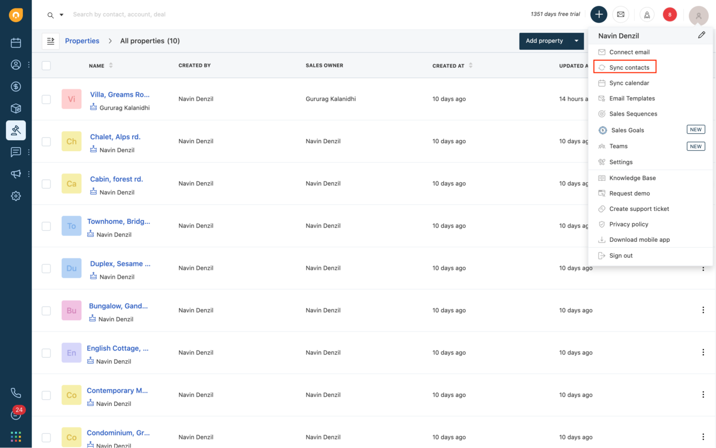This screenshot has width=716, height=448.
Task: Click the phone call icon near bottom left
Action: pyautogui.click(x=16, y=392)
